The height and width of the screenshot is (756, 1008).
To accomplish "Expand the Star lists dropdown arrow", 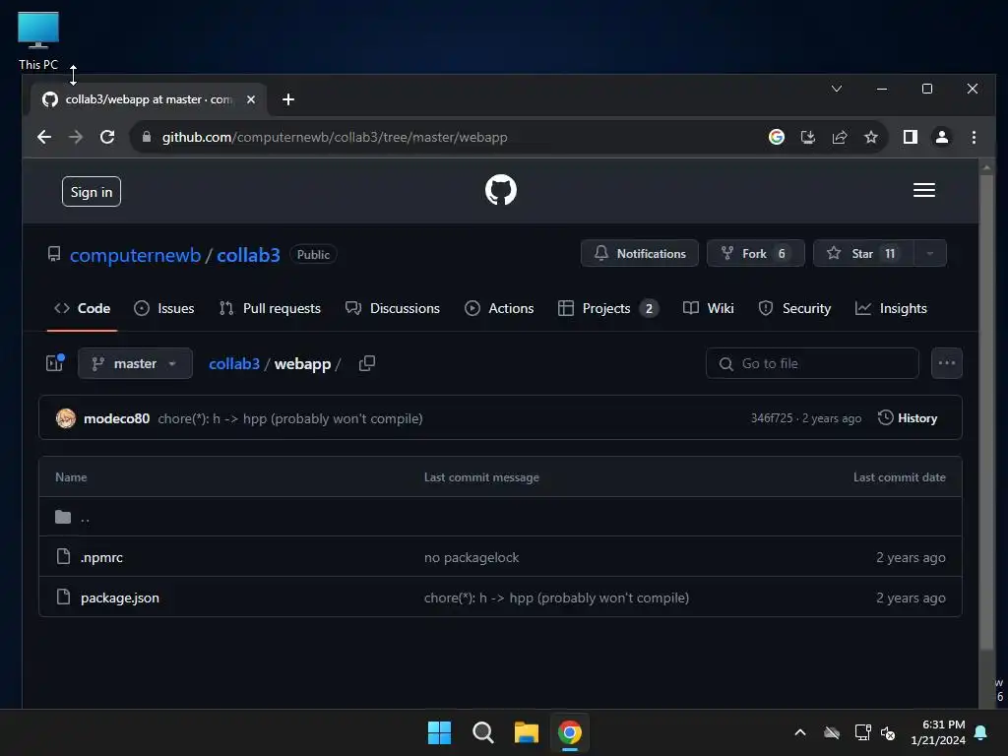I will pos(929,253).
